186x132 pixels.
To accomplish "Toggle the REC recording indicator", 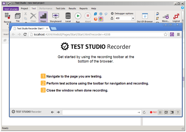I will (154, 112).
